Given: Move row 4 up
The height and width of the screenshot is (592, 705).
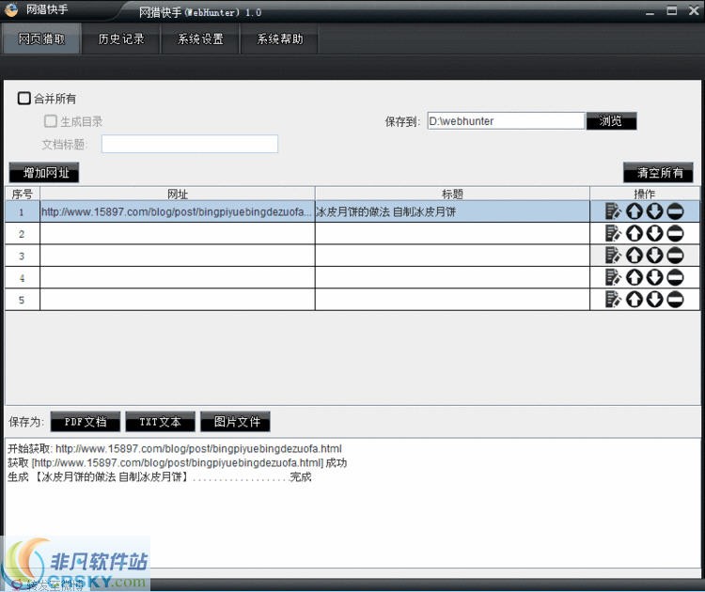Looking at the screenshot, I should pyautogui.click(x=634, y=277).
